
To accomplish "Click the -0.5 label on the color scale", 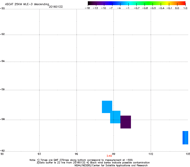I will 153,8.
